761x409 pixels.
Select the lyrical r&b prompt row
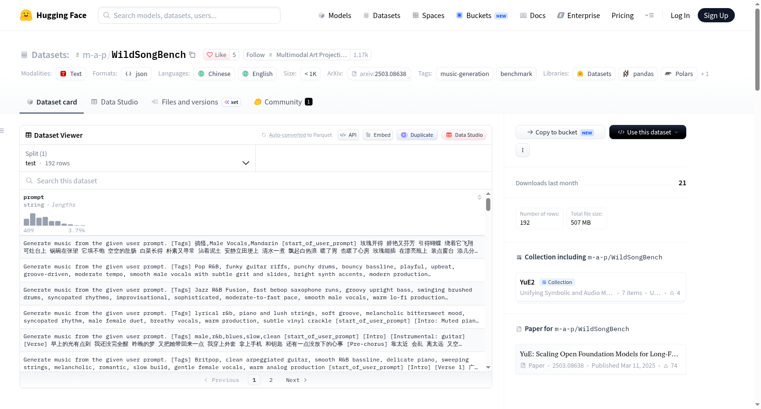click(252, 317)
